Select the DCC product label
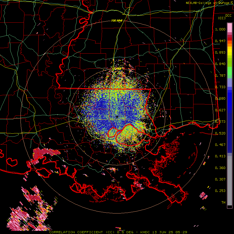The width and height of the screenshot is (234, 234). click(x=228, y=16)
